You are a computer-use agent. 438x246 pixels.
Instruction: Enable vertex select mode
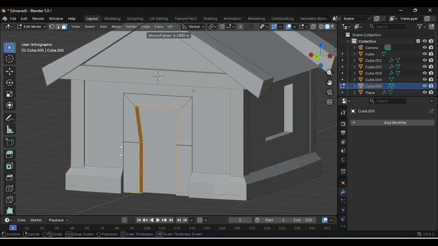[51, 27]
